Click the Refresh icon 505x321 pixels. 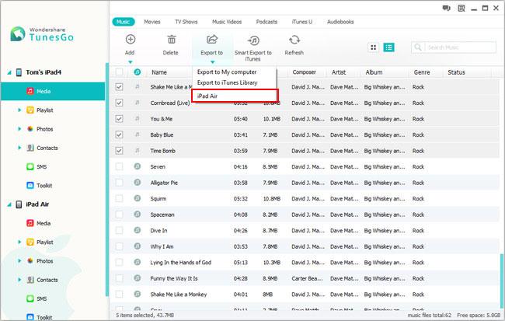point(294,40)
